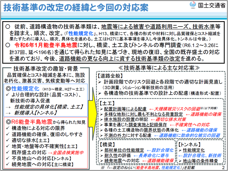Click the 国土交通省 ministry name text

(211, 6)
